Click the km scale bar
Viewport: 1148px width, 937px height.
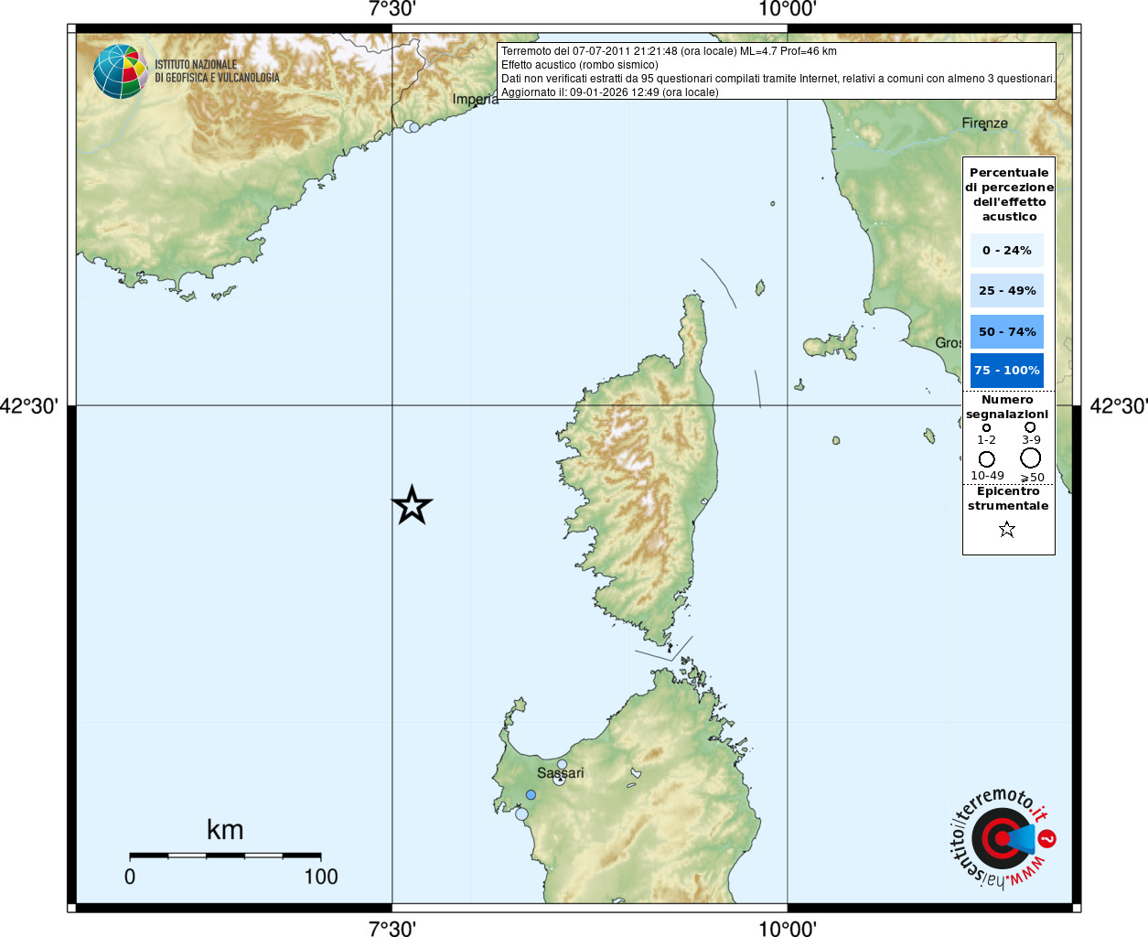(225, 856)
